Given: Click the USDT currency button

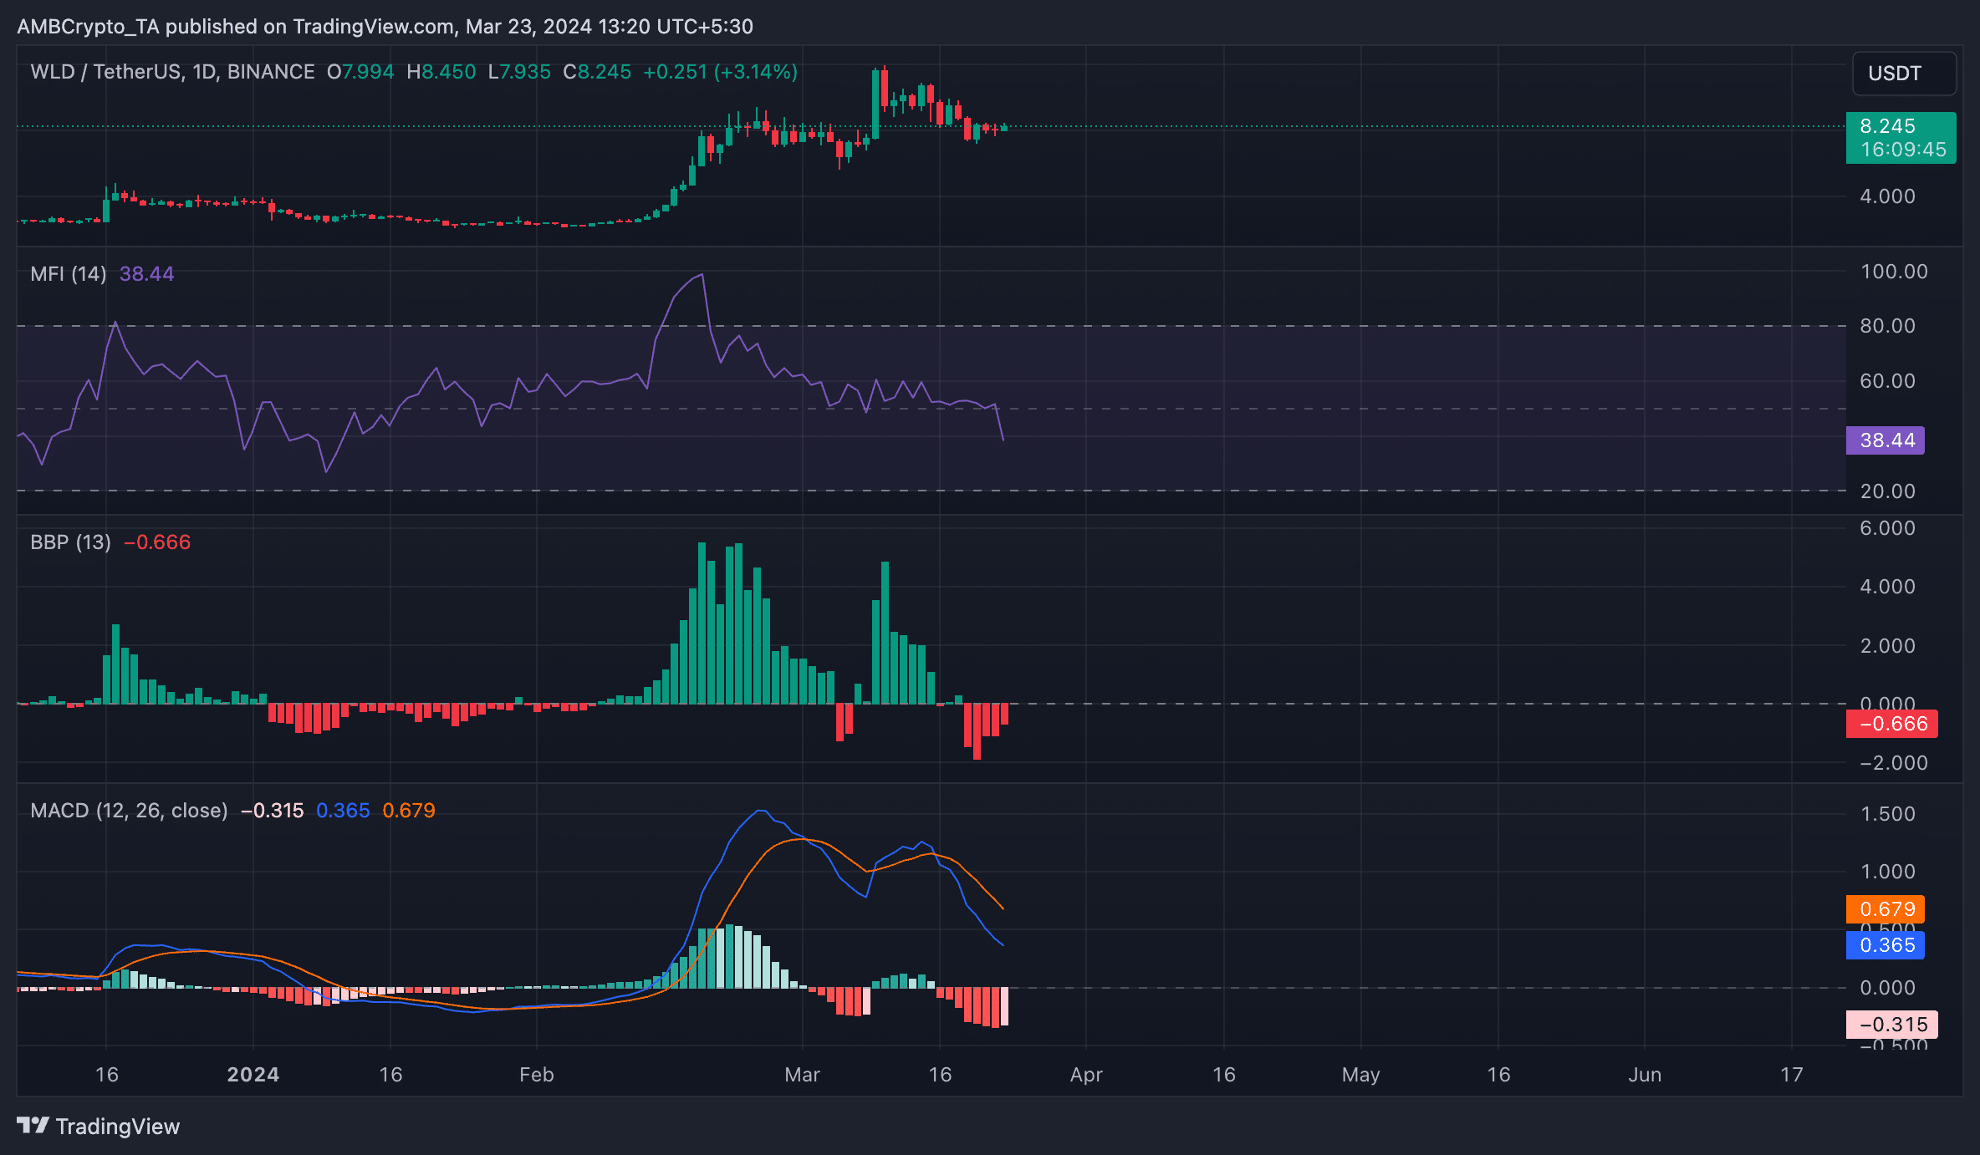Looking at the screenshot, I should pos(1904,74).
